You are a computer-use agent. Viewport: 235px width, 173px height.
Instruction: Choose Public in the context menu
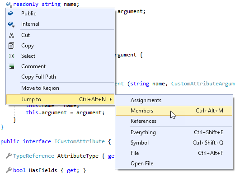(x=60, y=14)
